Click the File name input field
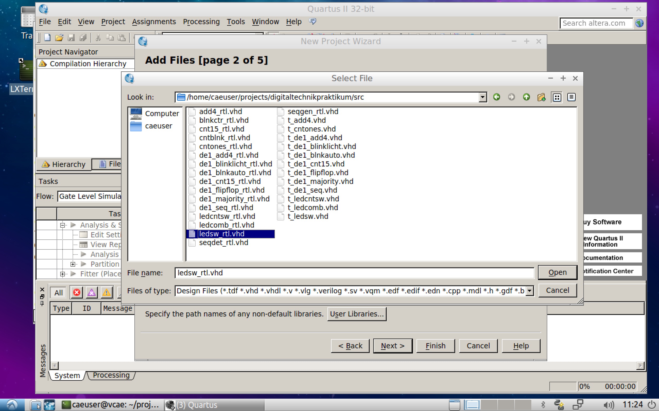The image size is (659, 411). click(x=354, y=273)
